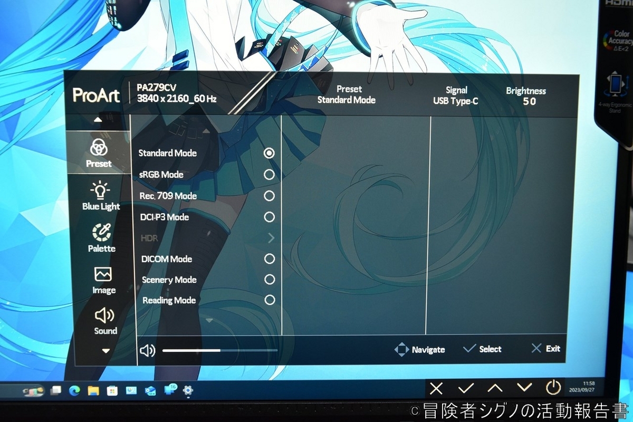
Task: Click the Select checkmark icon in OSD footer
Action: coord(468,349)
